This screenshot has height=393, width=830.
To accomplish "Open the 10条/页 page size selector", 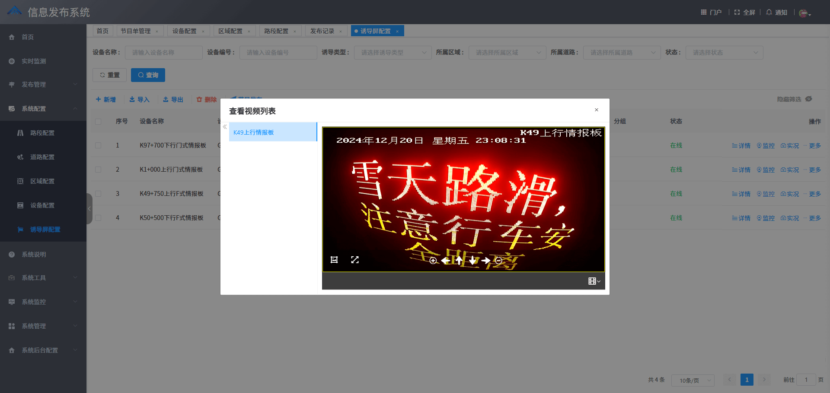I will pyautogui.click(x=693, y=380).
